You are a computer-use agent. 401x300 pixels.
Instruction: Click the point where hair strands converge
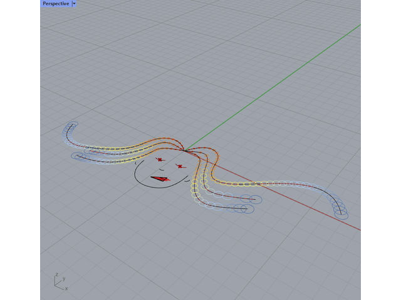(x=185, y=150)
